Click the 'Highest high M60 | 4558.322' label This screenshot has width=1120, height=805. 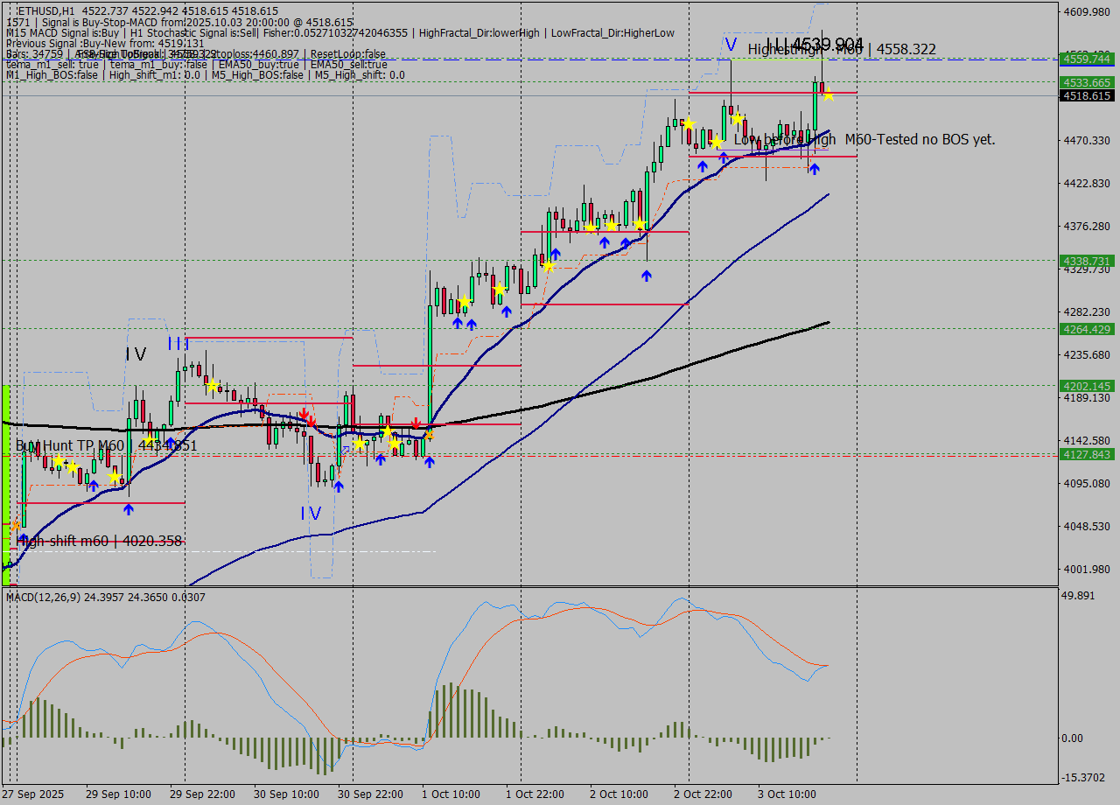(x=842, y=50)
